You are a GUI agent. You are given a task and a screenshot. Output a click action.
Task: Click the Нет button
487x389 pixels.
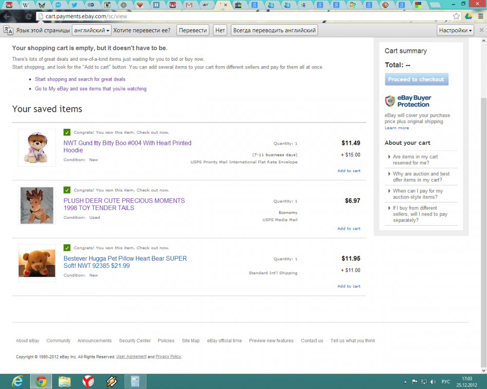[x=220, y=30]
